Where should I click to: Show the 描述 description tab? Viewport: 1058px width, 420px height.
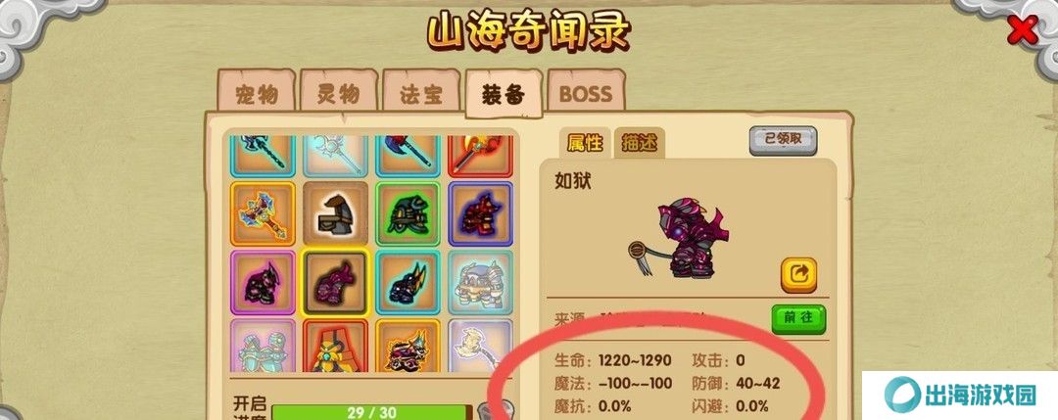(x=639, y=144)
